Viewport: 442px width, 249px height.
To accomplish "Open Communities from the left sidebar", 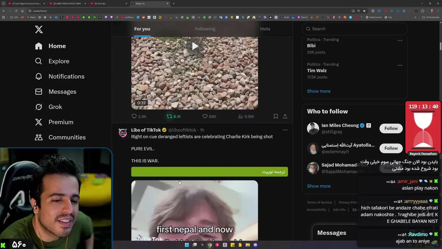I will pyautogui.click(x=60, y=137).
